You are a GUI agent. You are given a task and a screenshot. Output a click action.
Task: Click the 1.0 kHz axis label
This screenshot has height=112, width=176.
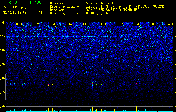[x=2, y=50]
